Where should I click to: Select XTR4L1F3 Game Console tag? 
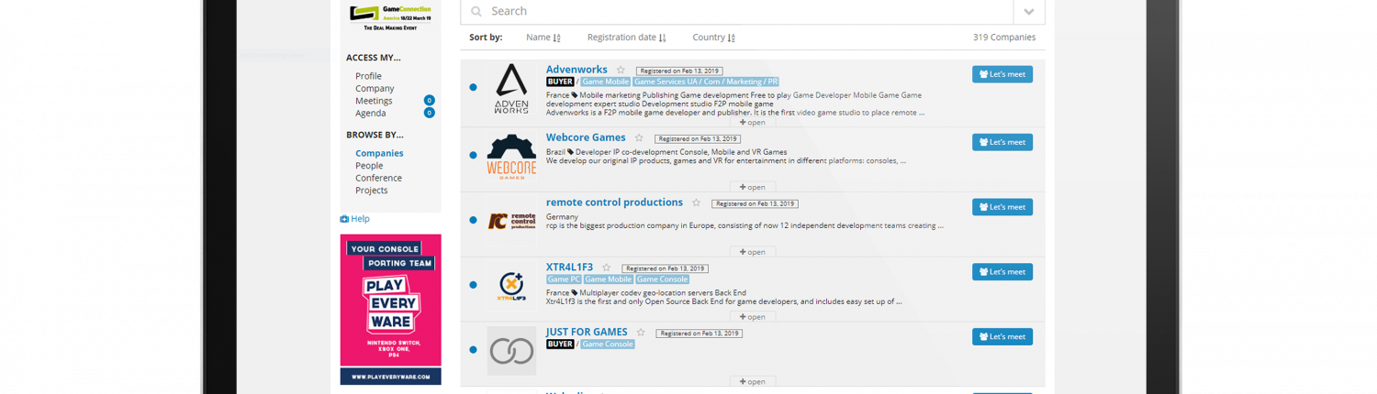(x=662, y=279)
